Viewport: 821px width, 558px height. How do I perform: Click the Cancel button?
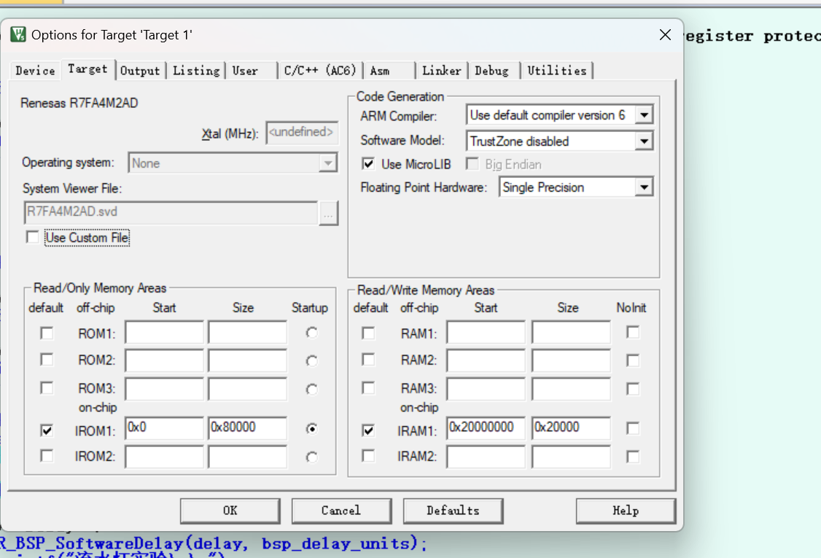point(341,511)
